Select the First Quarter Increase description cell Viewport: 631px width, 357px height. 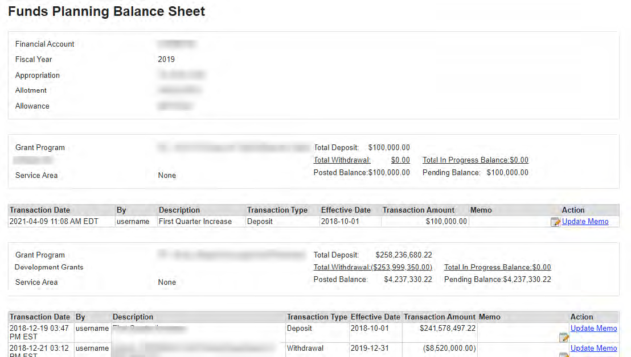pos(195,222)
